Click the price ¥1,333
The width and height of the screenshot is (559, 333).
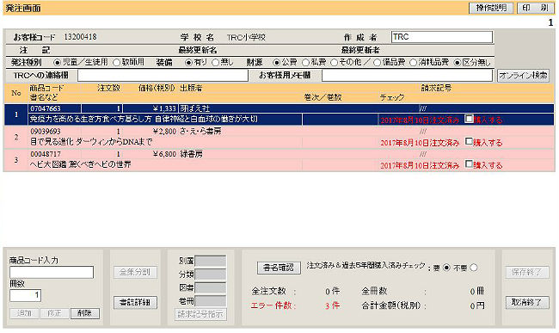pyautogui.click(x=164, y=108)
